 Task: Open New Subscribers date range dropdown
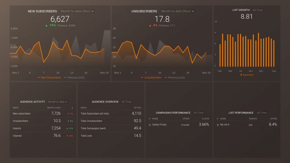click(x=77, y=11)
